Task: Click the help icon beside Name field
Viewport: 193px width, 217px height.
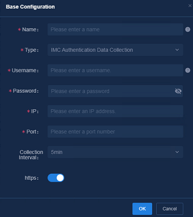Action: point(187,30)
